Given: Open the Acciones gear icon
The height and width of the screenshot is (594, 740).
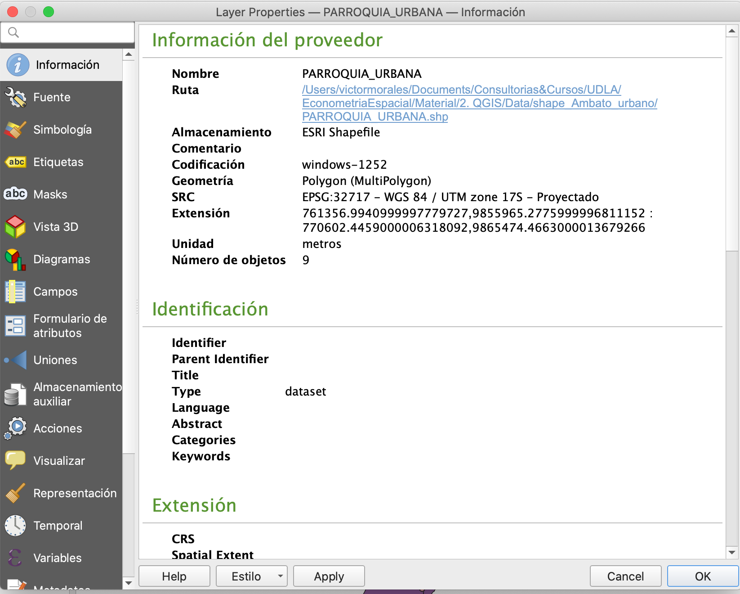Looking at the screenshot, I should coord(16,428).
